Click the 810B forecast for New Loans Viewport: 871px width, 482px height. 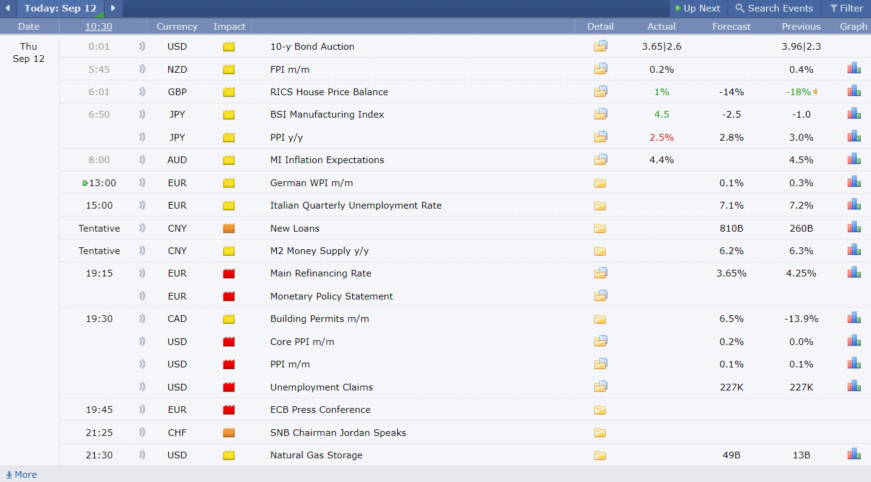click(x=731, y=229)
